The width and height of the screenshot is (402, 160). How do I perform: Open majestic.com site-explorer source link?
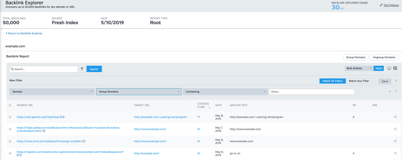[70, 152]
